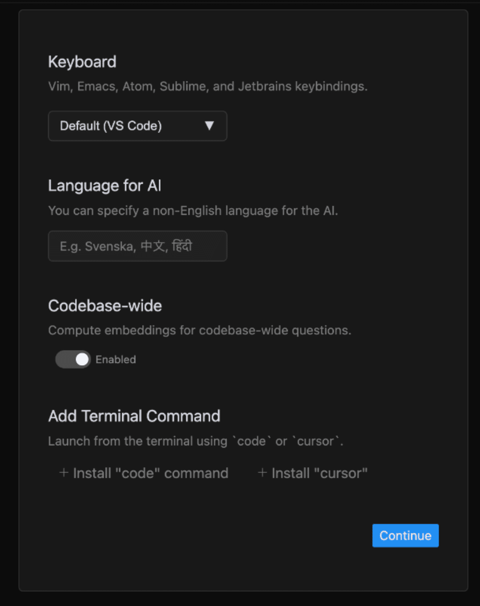
Task: Click the Codebase-wide section heading
Action: click(x=105, y=305)
